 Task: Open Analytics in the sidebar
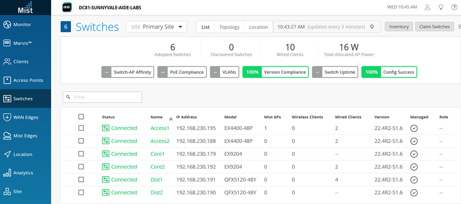tap(25, 173)
